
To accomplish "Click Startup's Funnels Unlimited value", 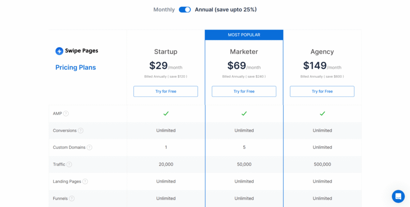I will click(x=166, y=198).
